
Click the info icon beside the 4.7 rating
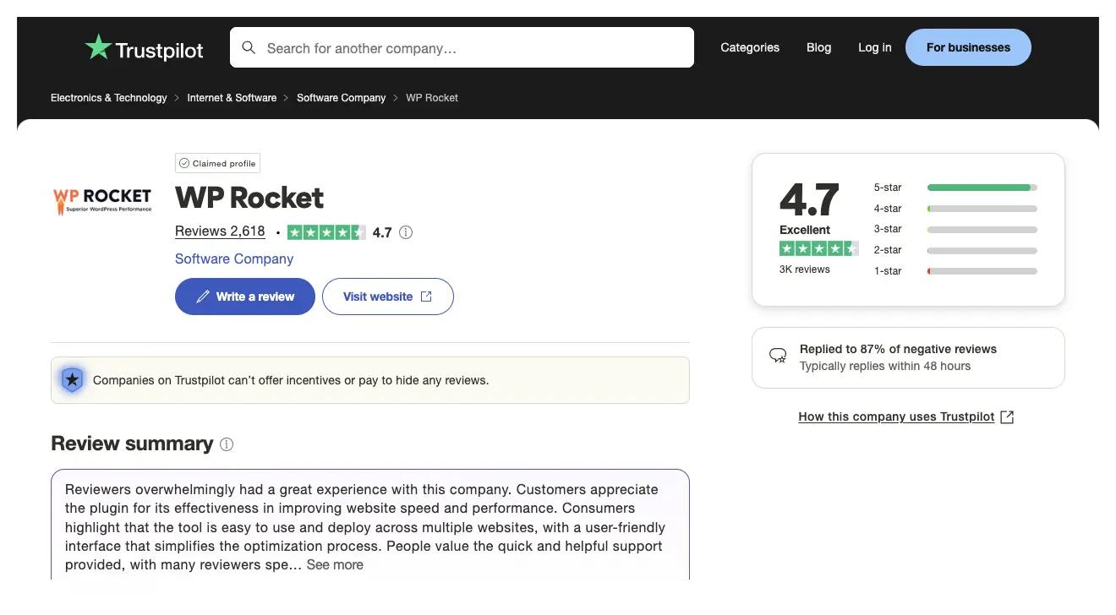click(406, 232)
